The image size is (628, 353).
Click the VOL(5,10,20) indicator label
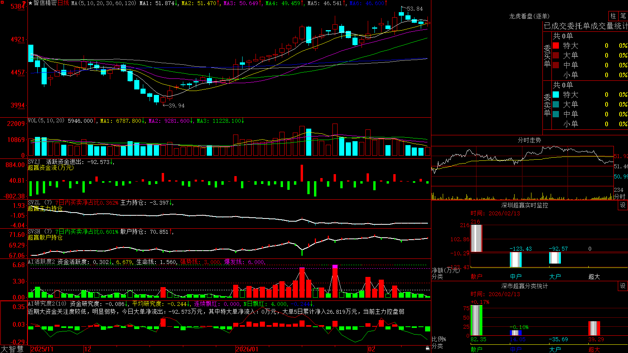[x=46, y=121]
